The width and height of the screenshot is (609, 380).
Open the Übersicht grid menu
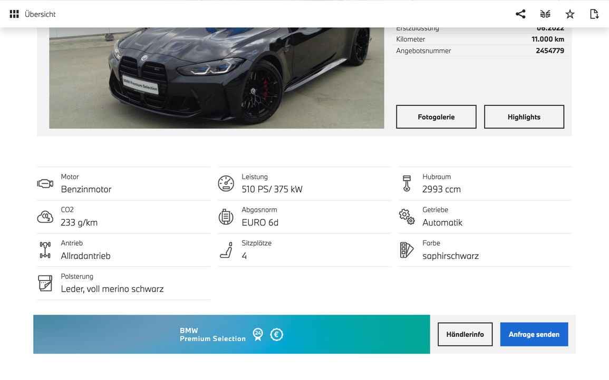(14, 14)
